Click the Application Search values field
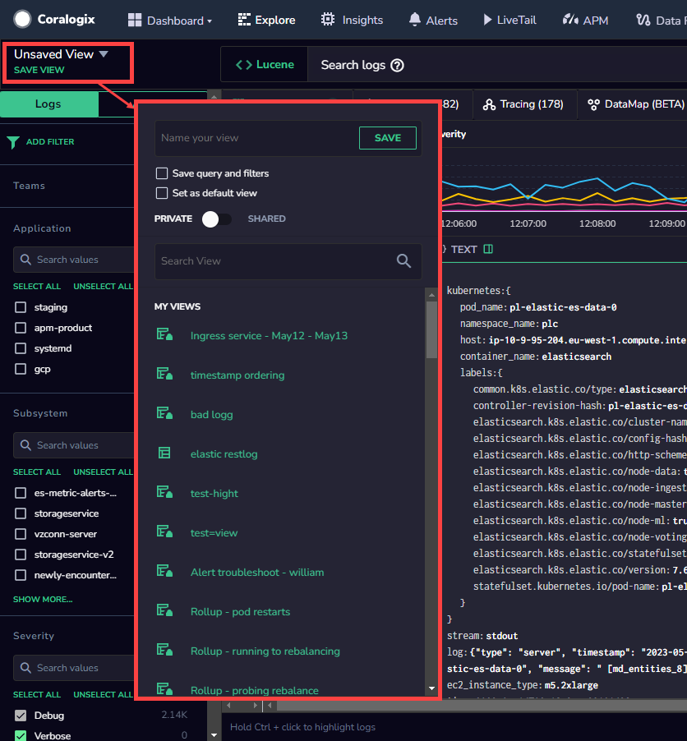The height and width of the screenshot is (741, 687). click(x=75, y=260)
